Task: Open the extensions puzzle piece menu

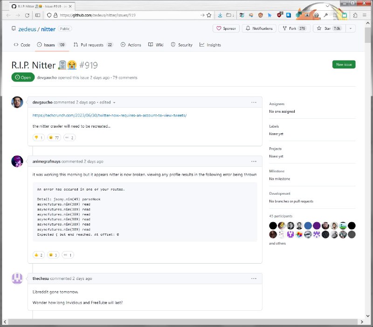Action: click(355, 15)
